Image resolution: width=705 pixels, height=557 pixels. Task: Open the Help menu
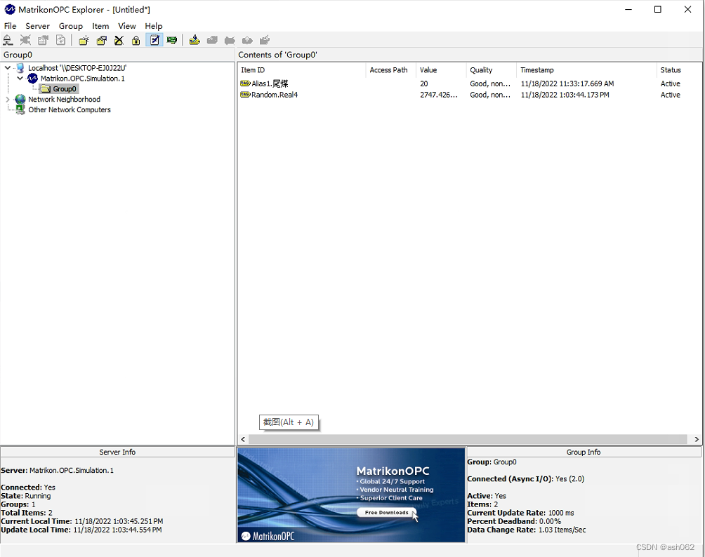[x=153, y=26]
